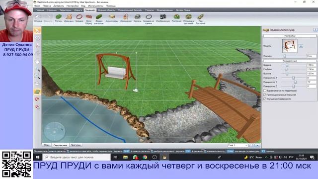Select the Path (Дорожка) tool
318x179 pixels.
(69, 18)
